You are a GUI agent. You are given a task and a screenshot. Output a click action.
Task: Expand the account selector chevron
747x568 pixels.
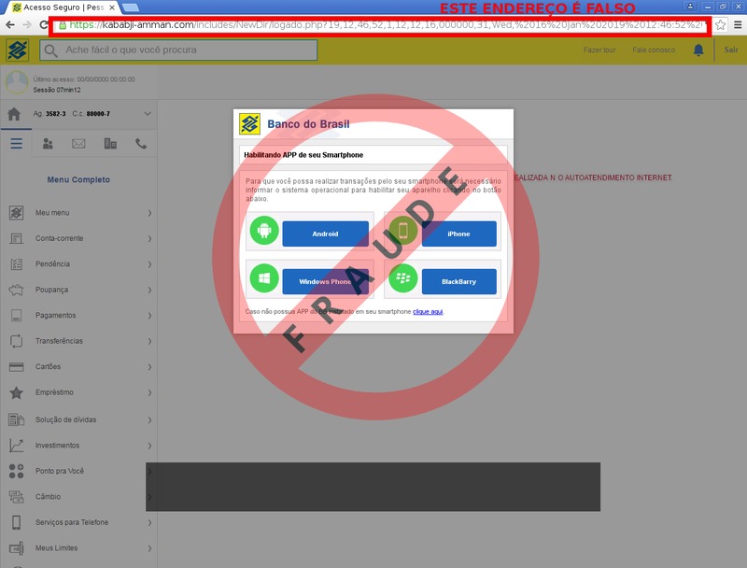coord(147,114)
